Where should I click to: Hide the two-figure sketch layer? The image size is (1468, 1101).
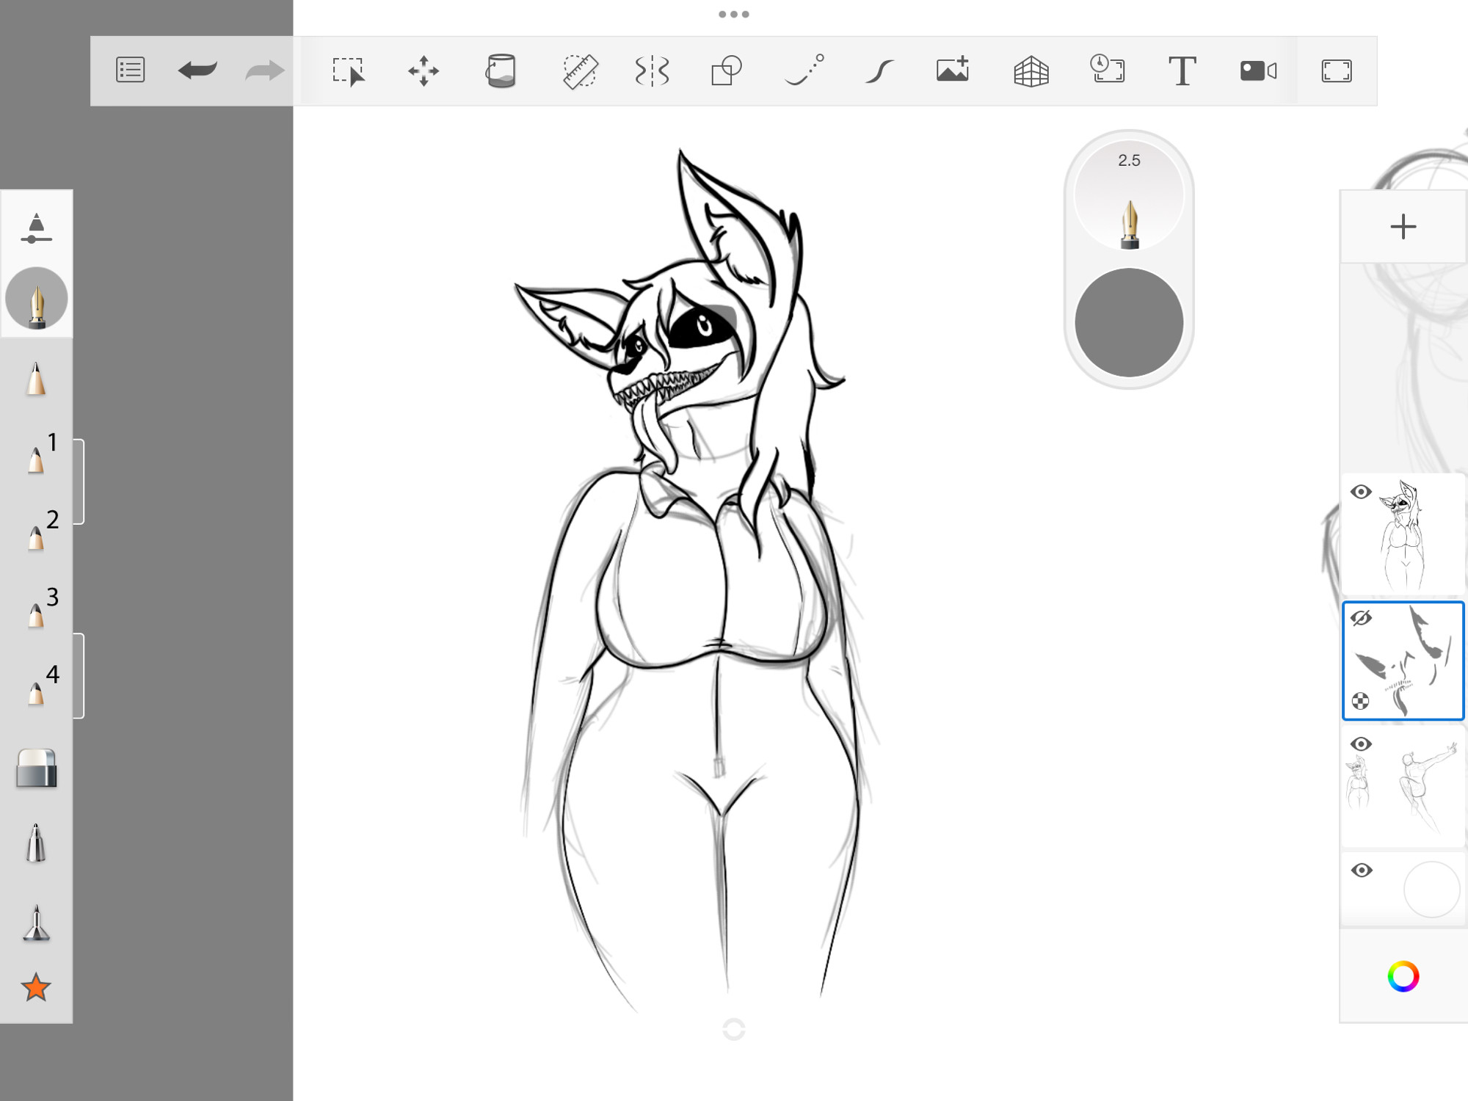[x=1361, y=744]
